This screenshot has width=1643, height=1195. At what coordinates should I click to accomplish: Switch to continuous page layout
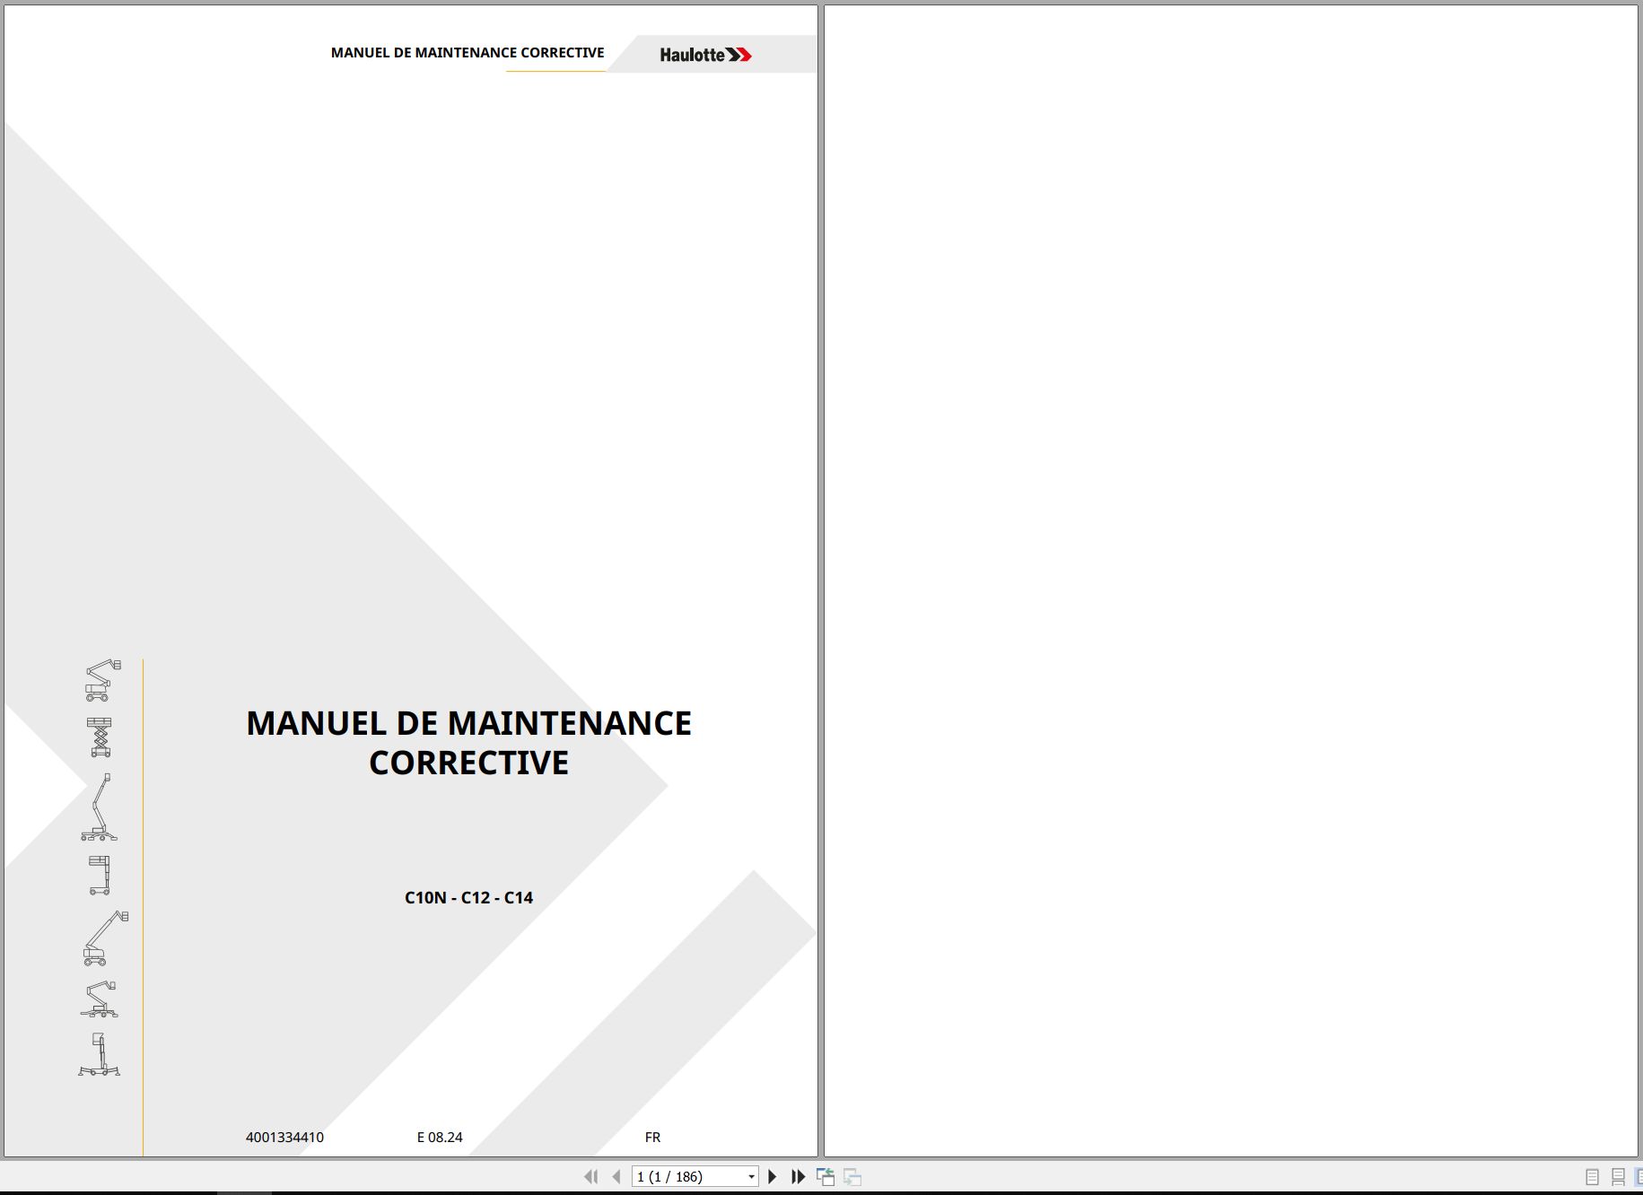click(x=1618, y=1177)
